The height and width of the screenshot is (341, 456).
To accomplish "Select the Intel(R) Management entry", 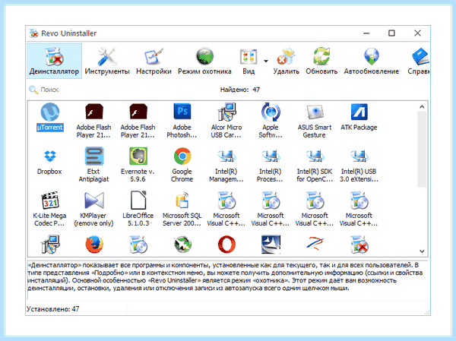I will tap(226, 166).
